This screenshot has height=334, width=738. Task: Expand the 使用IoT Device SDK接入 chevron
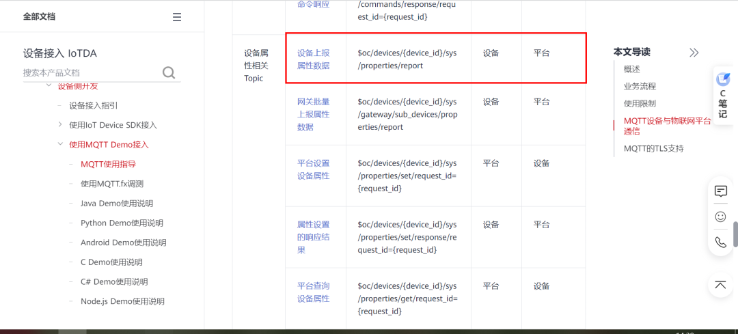pyautogui.click(x=59, y=125)
